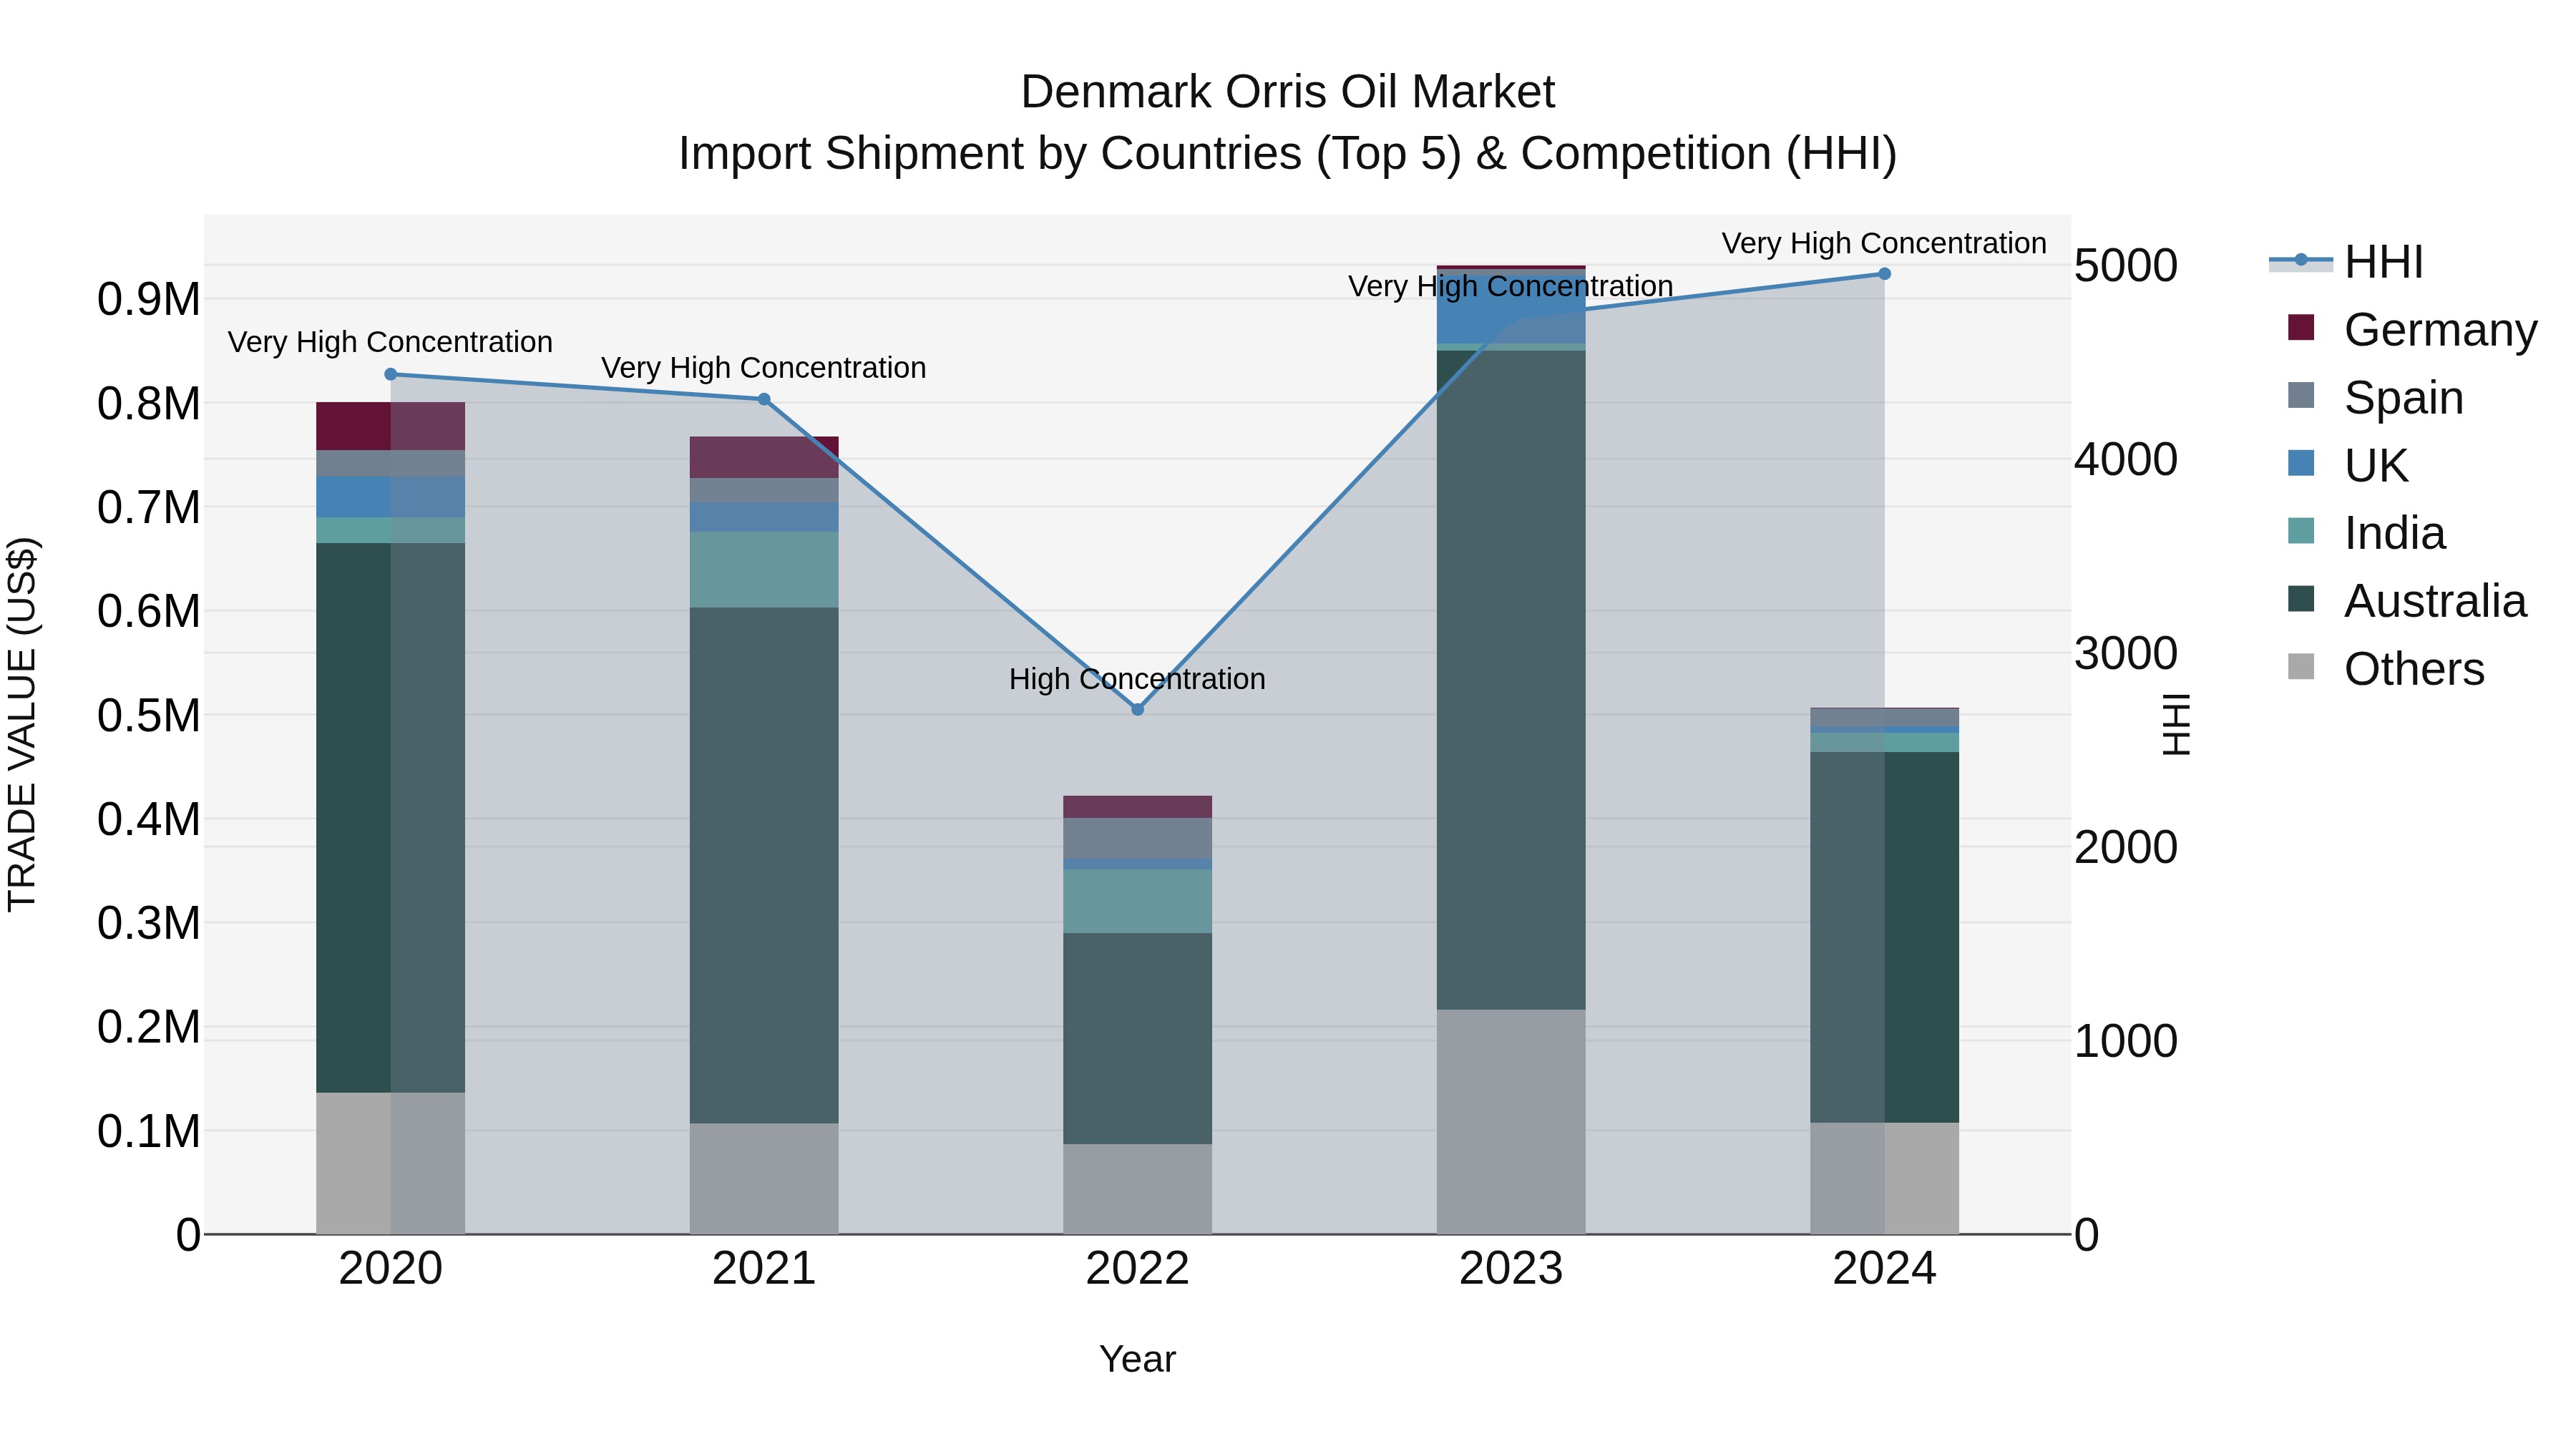Click the India teal legend swatch

[2301, 531]
